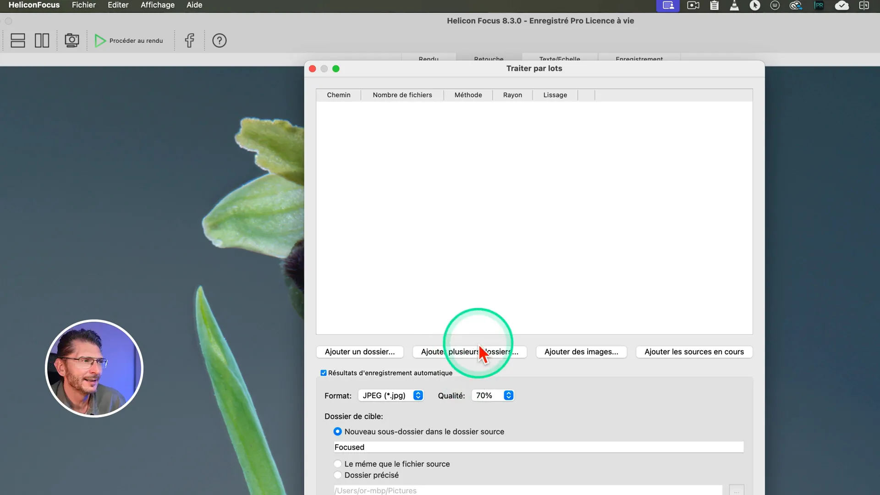The image size is (880, 495).
Task: Switch to the Enregistrement tab
Action: tap(639, 58)
